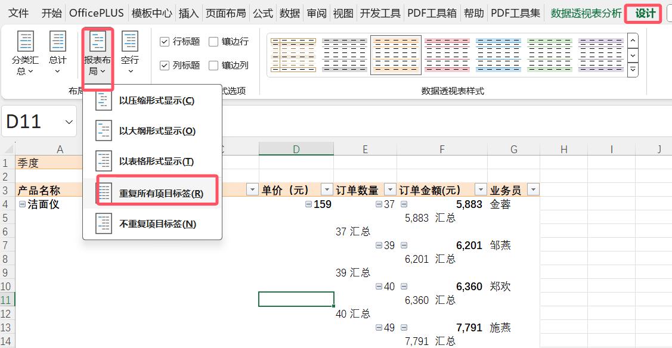This screenshot has height=348, width=672.
Task: Switch to the 设计 tab
Action: click(645, 13)
